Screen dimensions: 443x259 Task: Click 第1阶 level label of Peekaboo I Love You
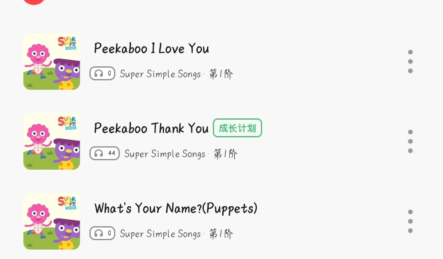coord(221,74)
